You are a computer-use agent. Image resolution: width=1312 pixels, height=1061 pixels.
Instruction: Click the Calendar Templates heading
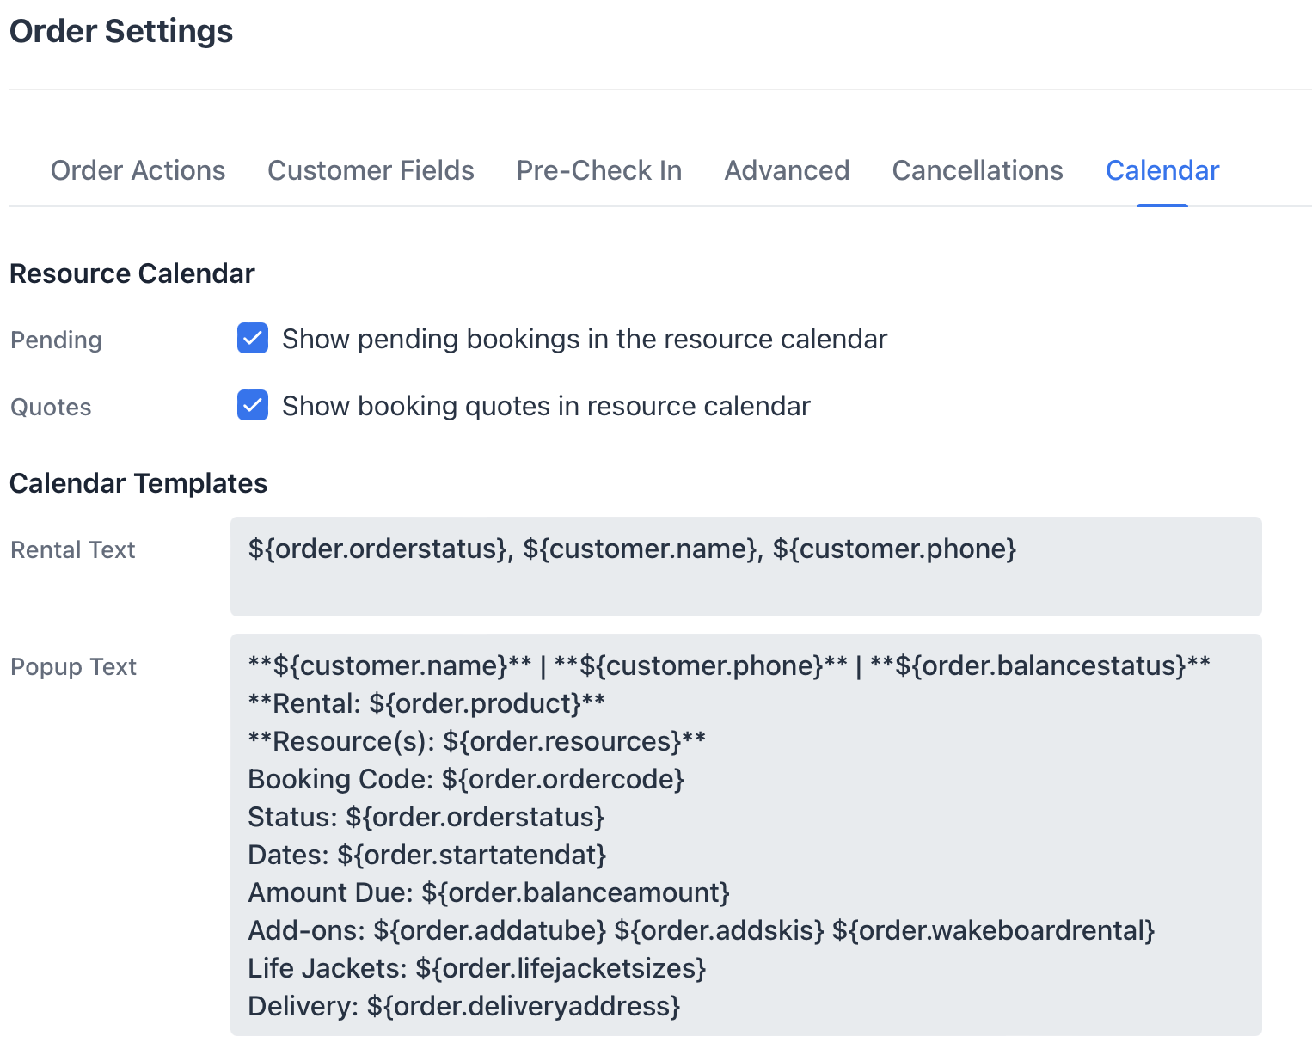138,482
